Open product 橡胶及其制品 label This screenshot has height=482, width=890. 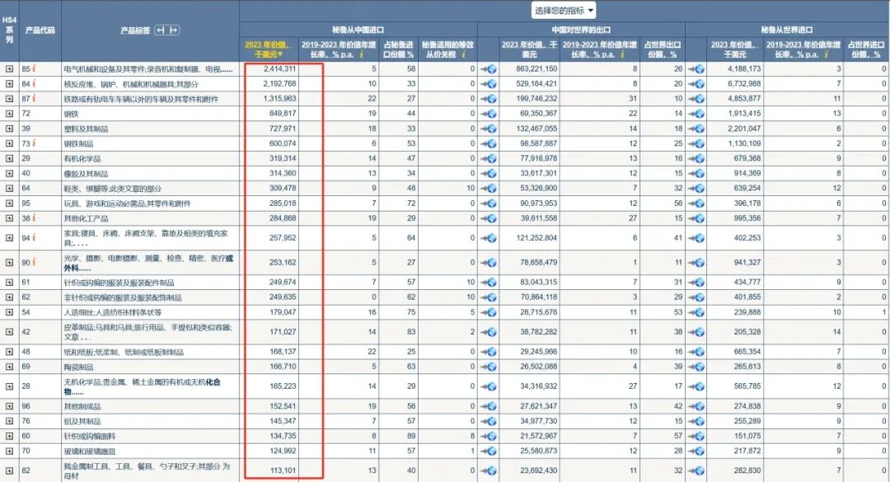tap(86, 174)
